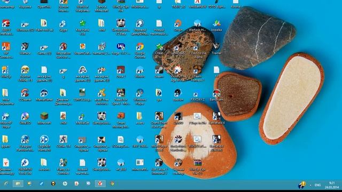Select the assets folder
Viewport: 342px width, 192px height.
click(140, 118)
